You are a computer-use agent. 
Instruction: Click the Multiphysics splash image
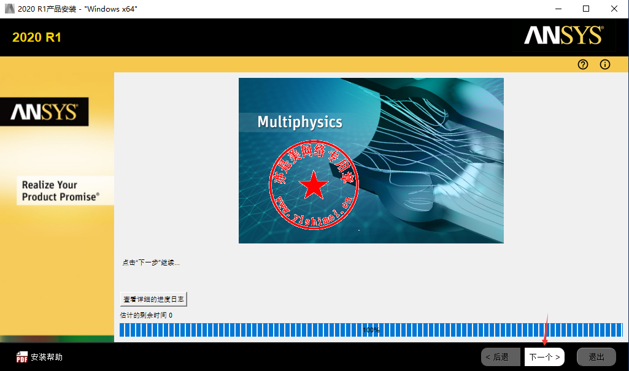coord(371,160)
